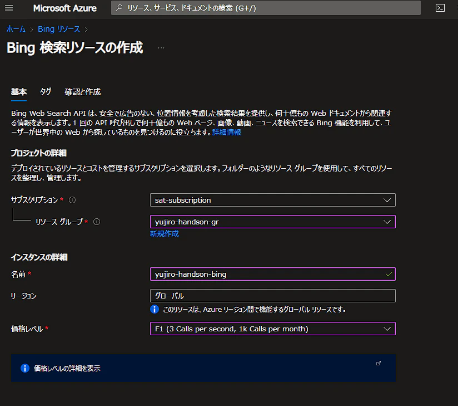Click the インスタンスの詳細 heading
The width and height of the screenshot is (458, 406).
coord(39,257)
